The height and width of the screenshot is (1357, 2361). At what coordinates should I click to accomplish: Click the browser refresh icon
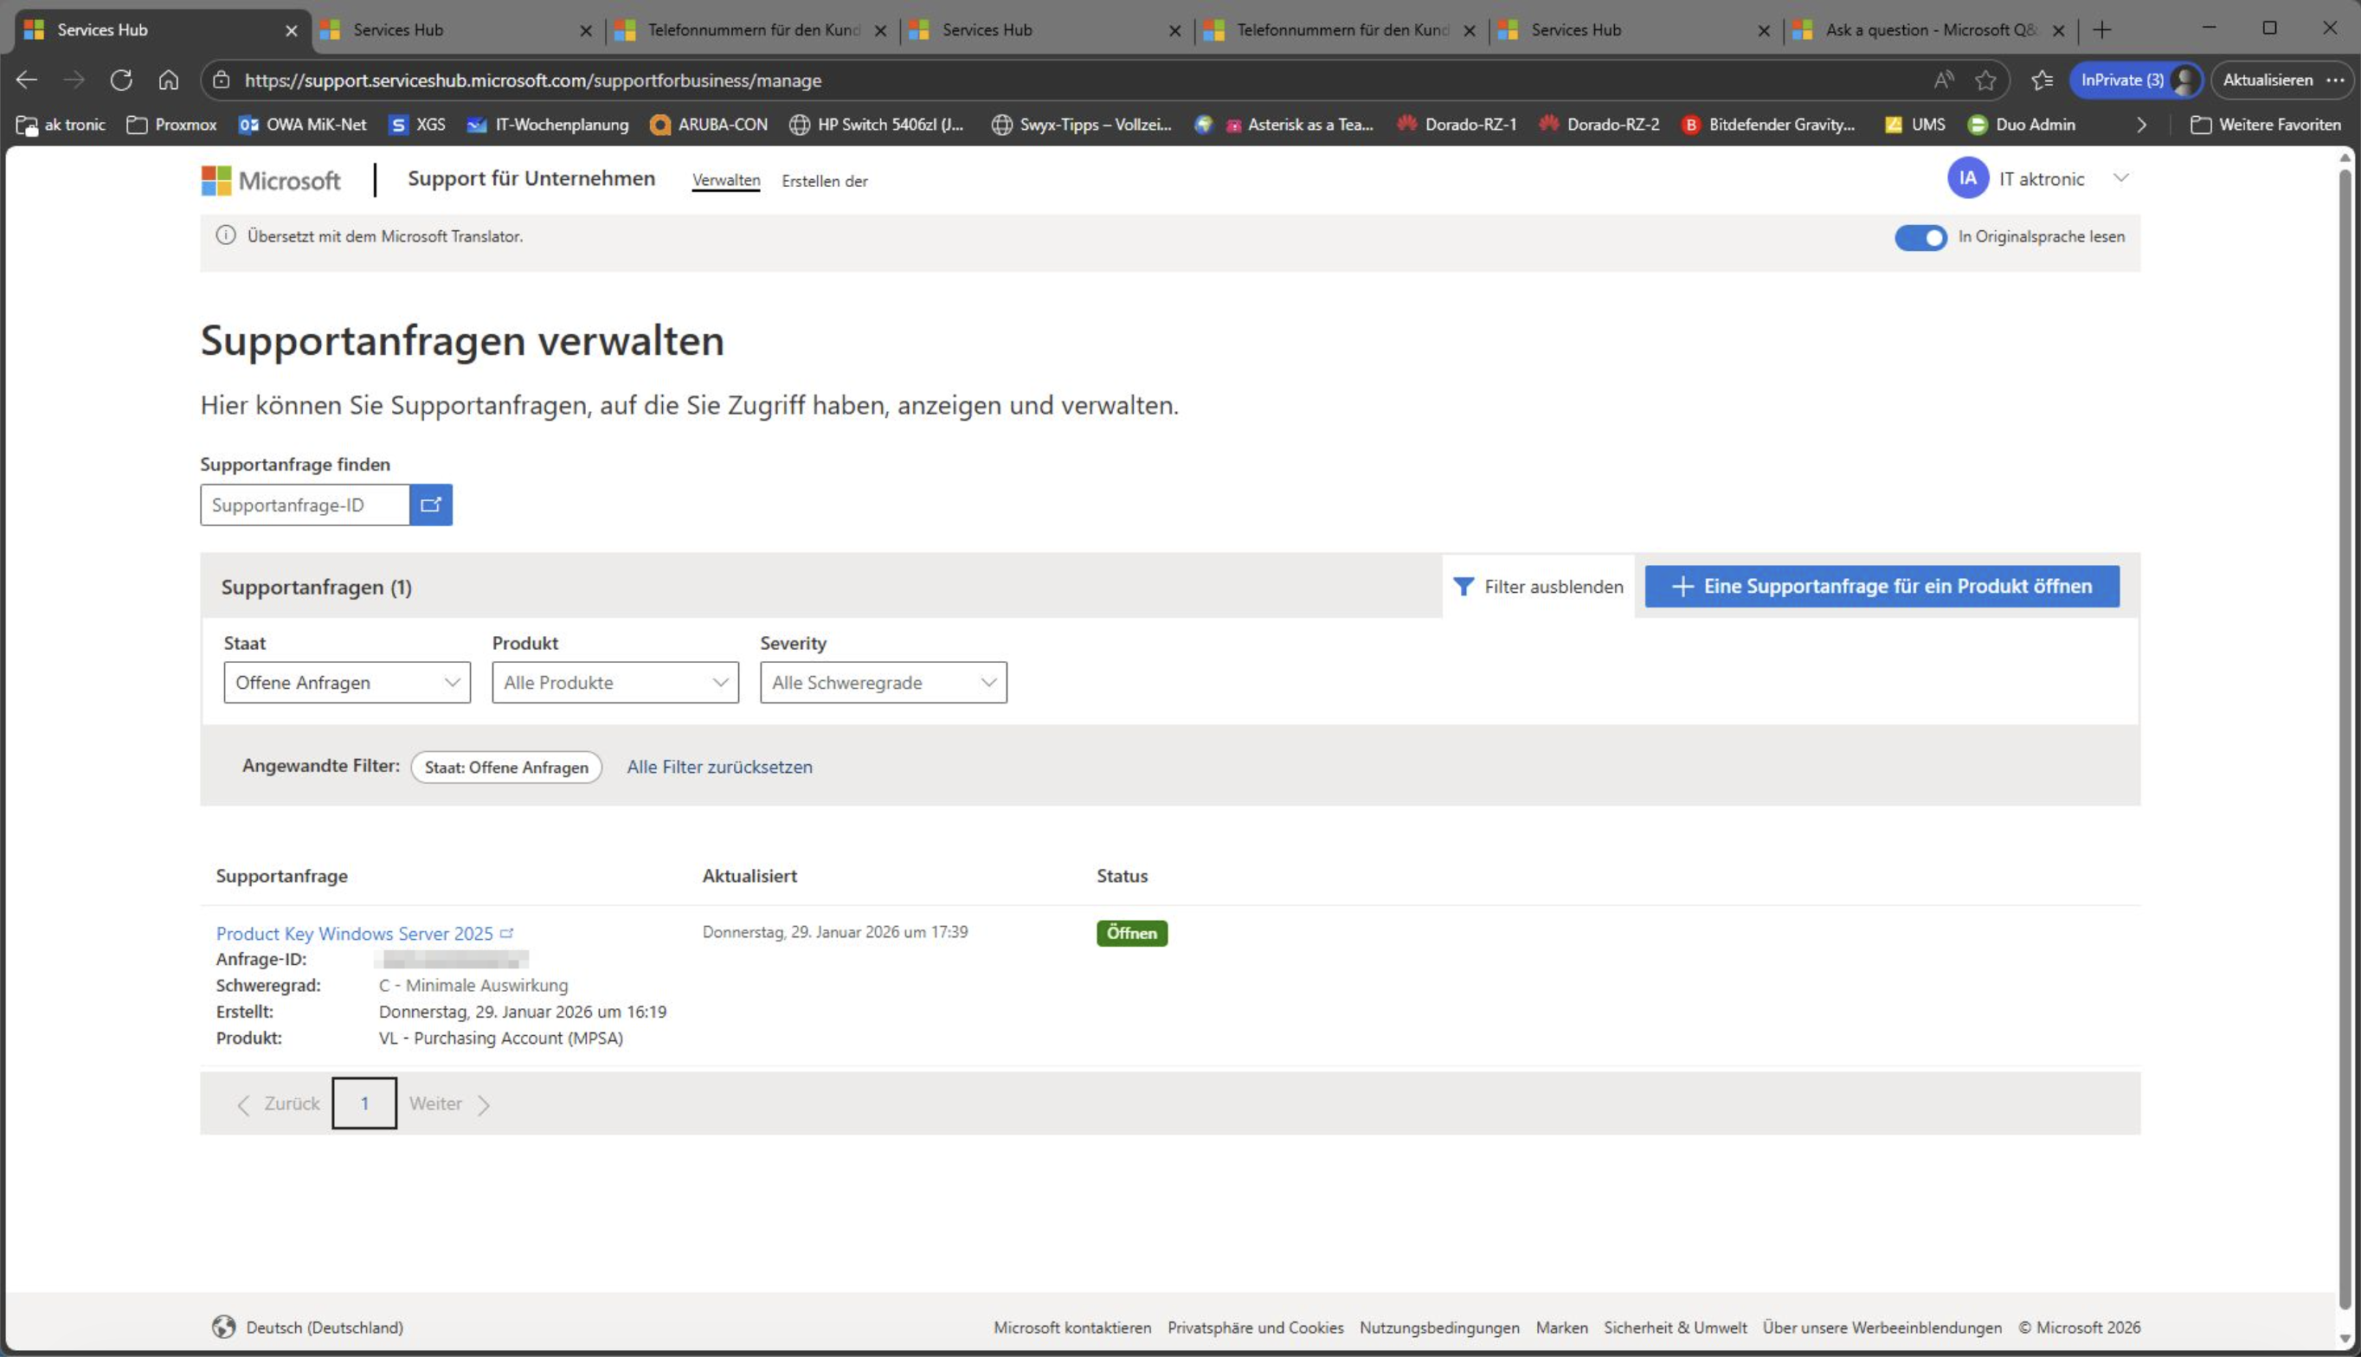tap(121, 80)
